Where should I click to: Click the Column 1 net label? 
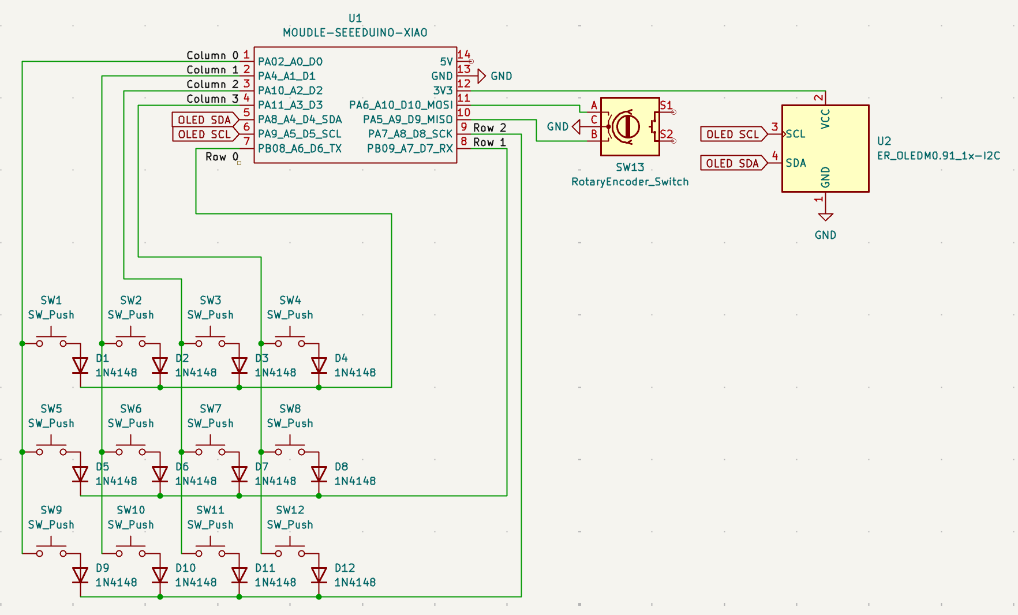pyautogui.click(x=212, y=70)
